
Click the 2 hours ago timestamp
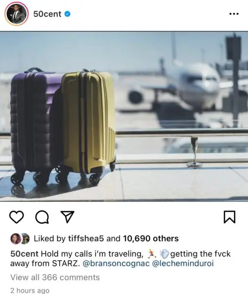pos(30,290)
